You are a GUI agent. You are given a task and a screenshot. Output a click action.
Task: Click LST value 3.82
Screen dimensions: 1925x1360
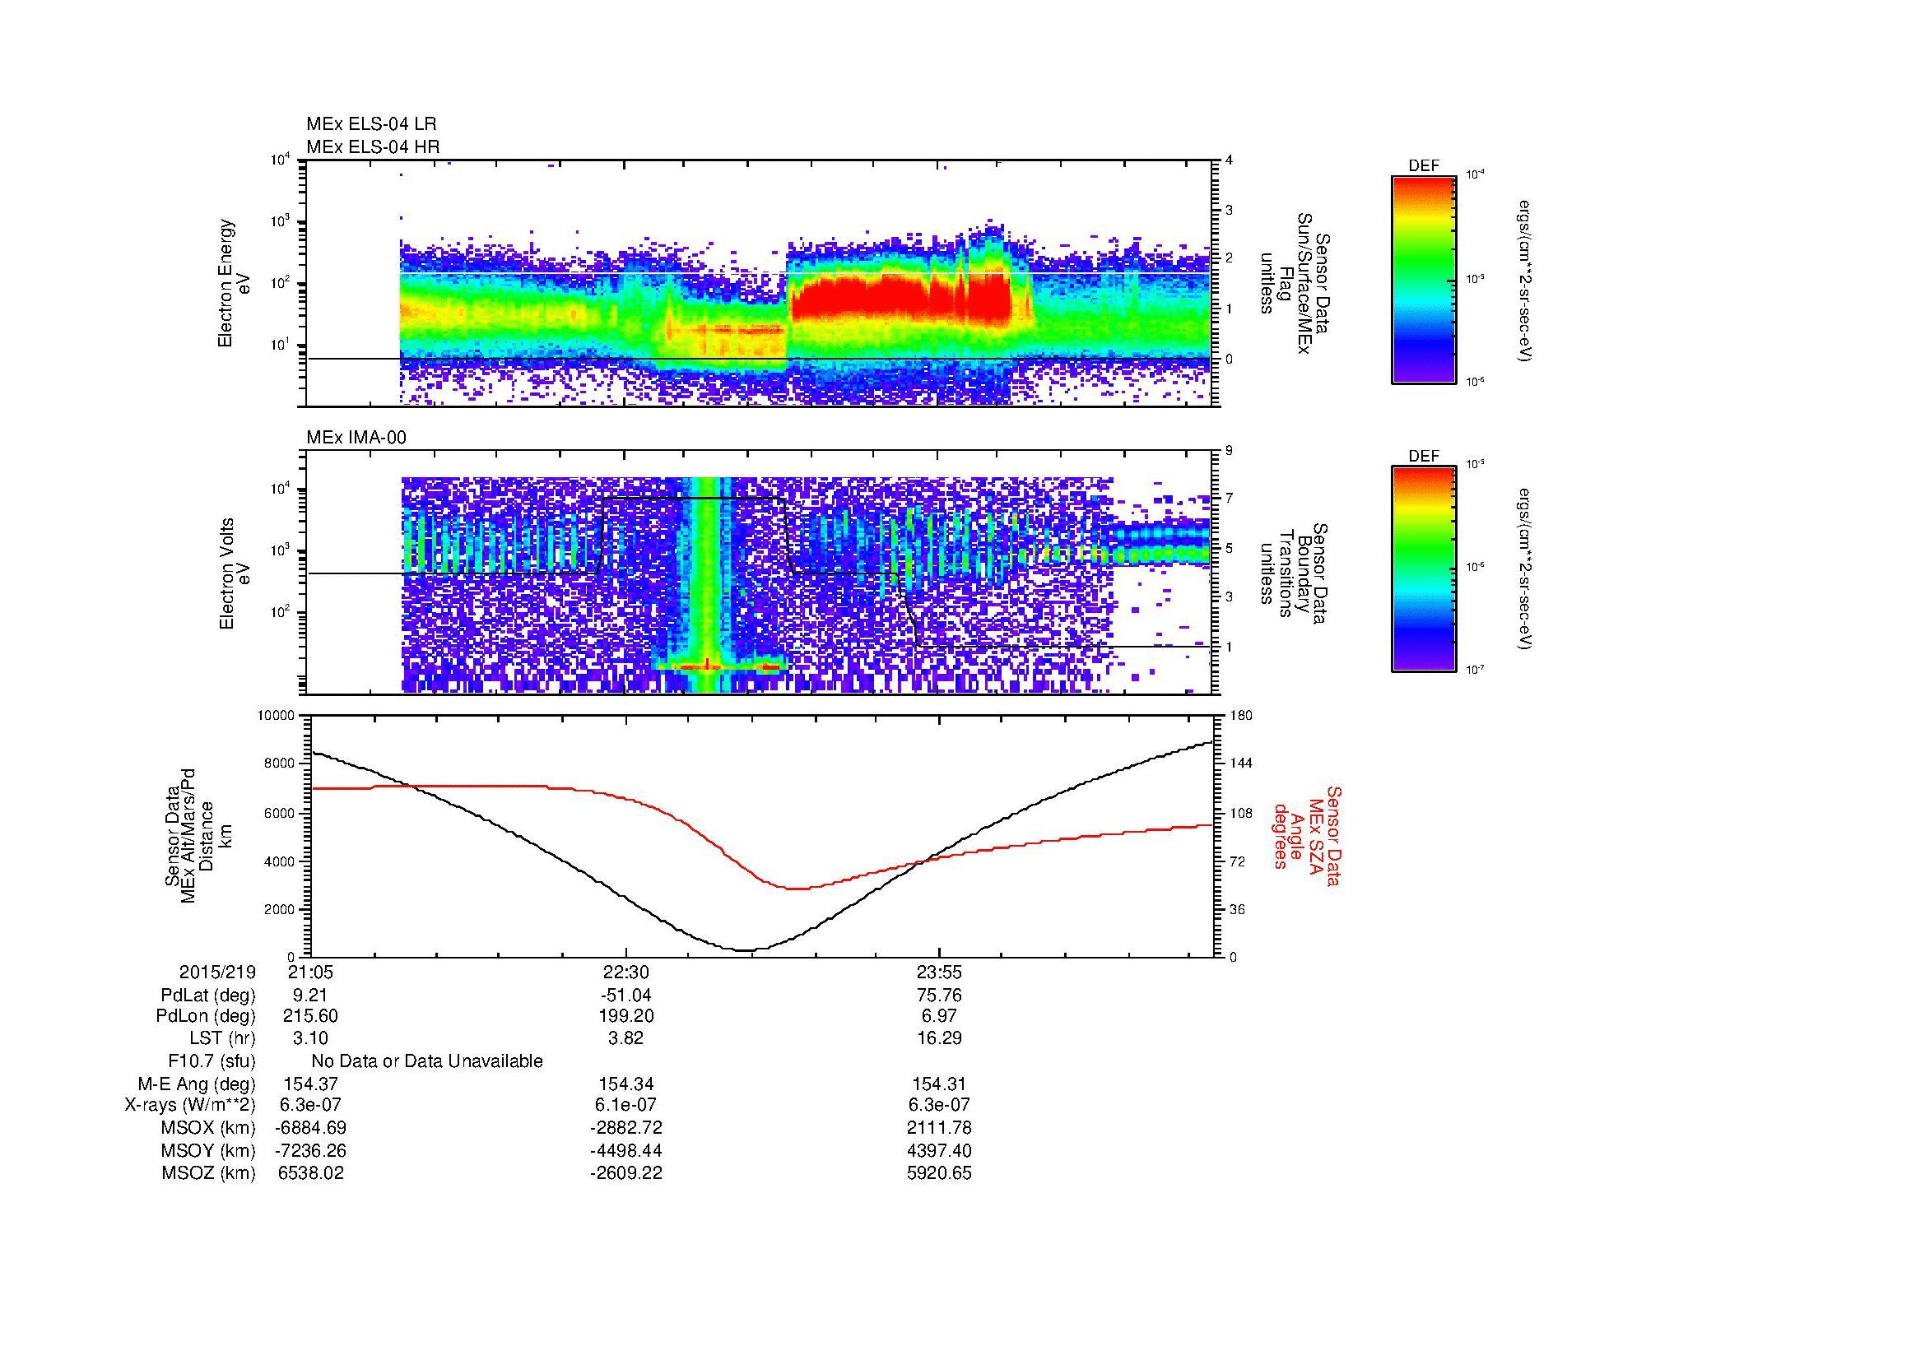click(x=625, y=1038)
